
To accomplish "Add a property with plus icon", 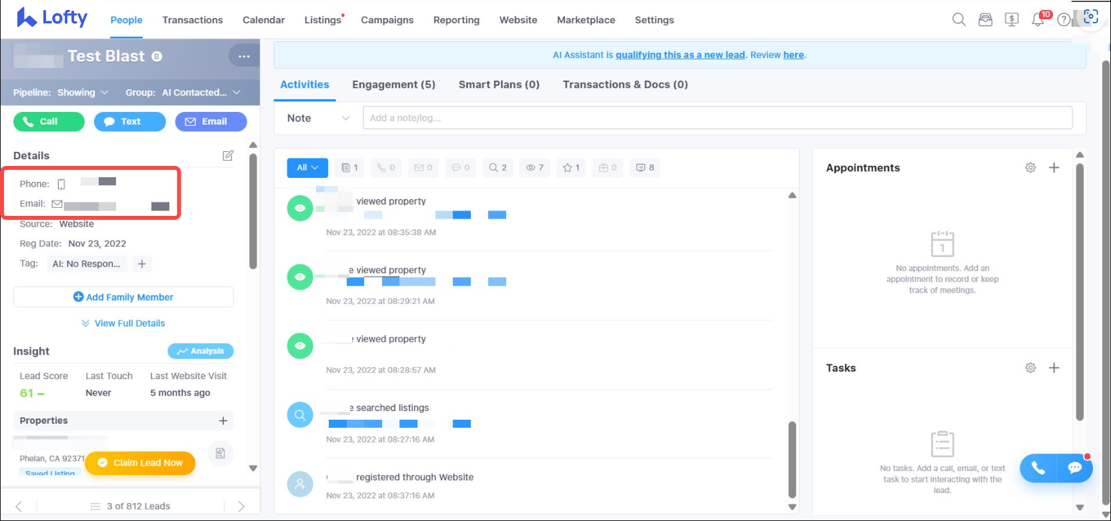I will pyautogui.click(x=223, y=421).
